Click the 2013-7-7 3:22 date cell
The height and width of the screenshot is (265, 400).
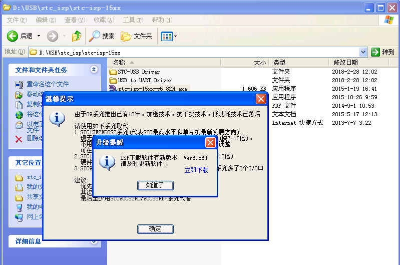(351, 123)
